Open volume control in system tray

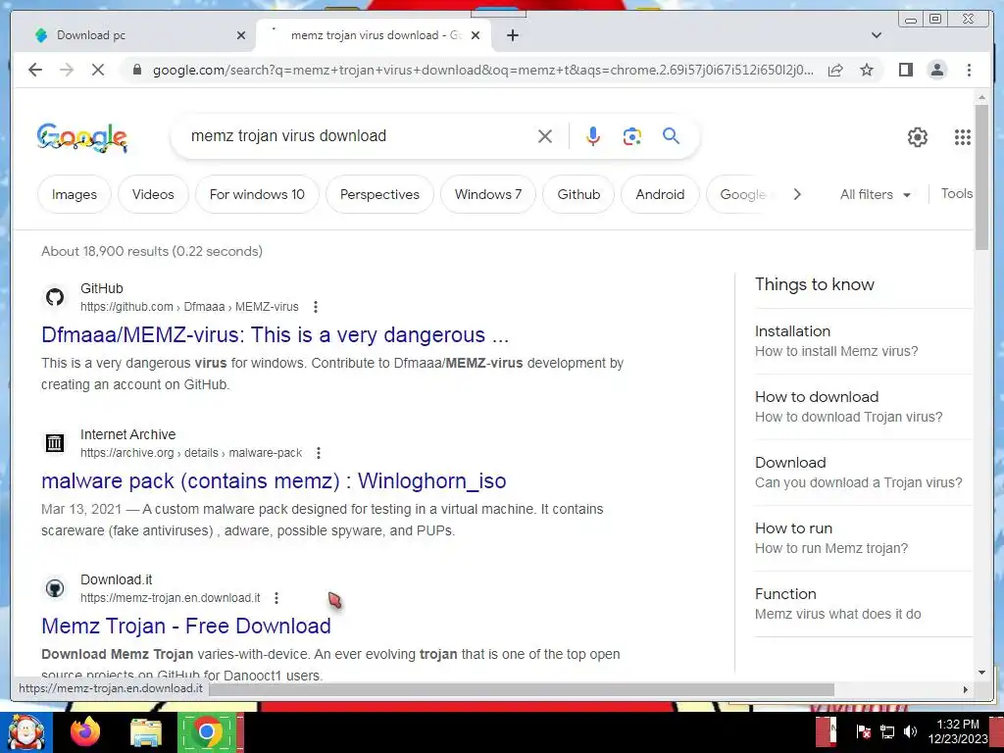pos(910,731)
